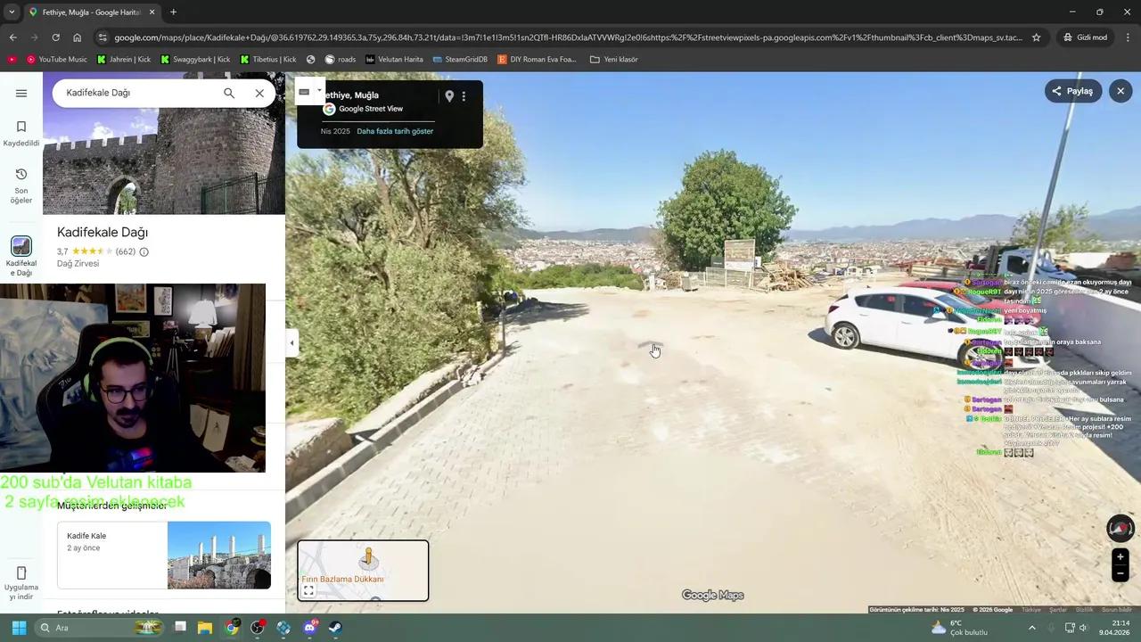This screenshot has height=642, width=1141.
Task: Open the volume icon in the system tray
Action: (1084, 628)
